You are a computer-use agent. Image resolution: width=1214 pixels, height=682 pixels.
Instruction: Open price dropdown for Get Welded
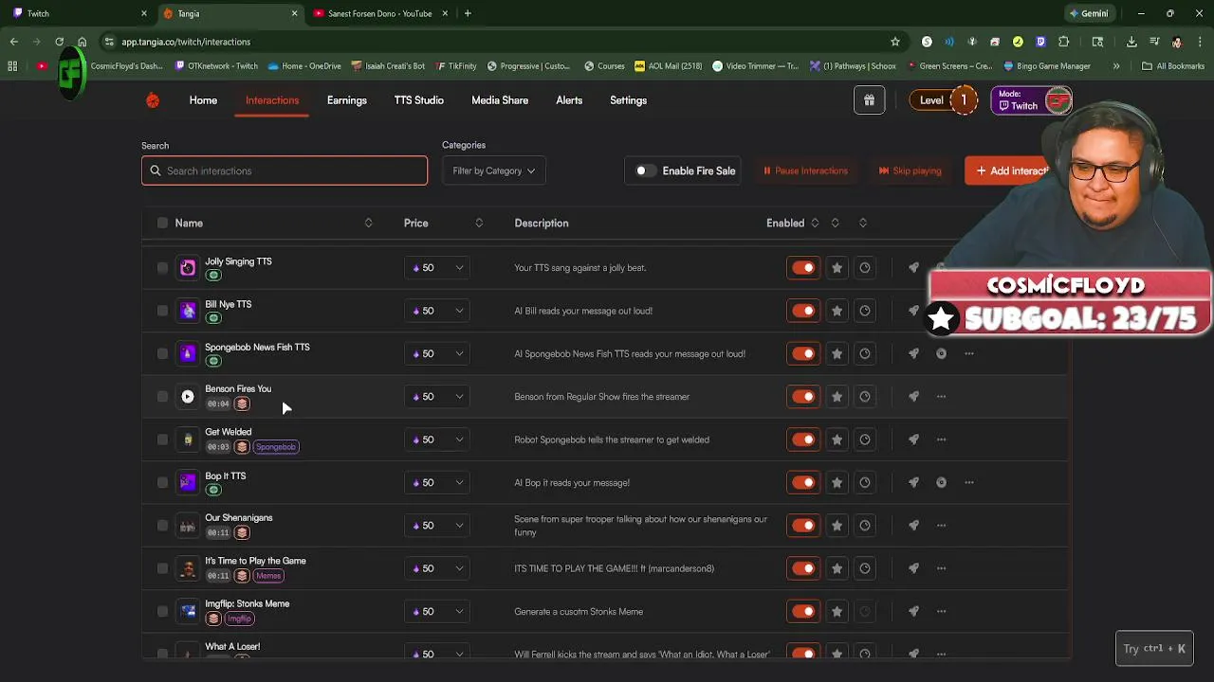(x=437, y=440)
